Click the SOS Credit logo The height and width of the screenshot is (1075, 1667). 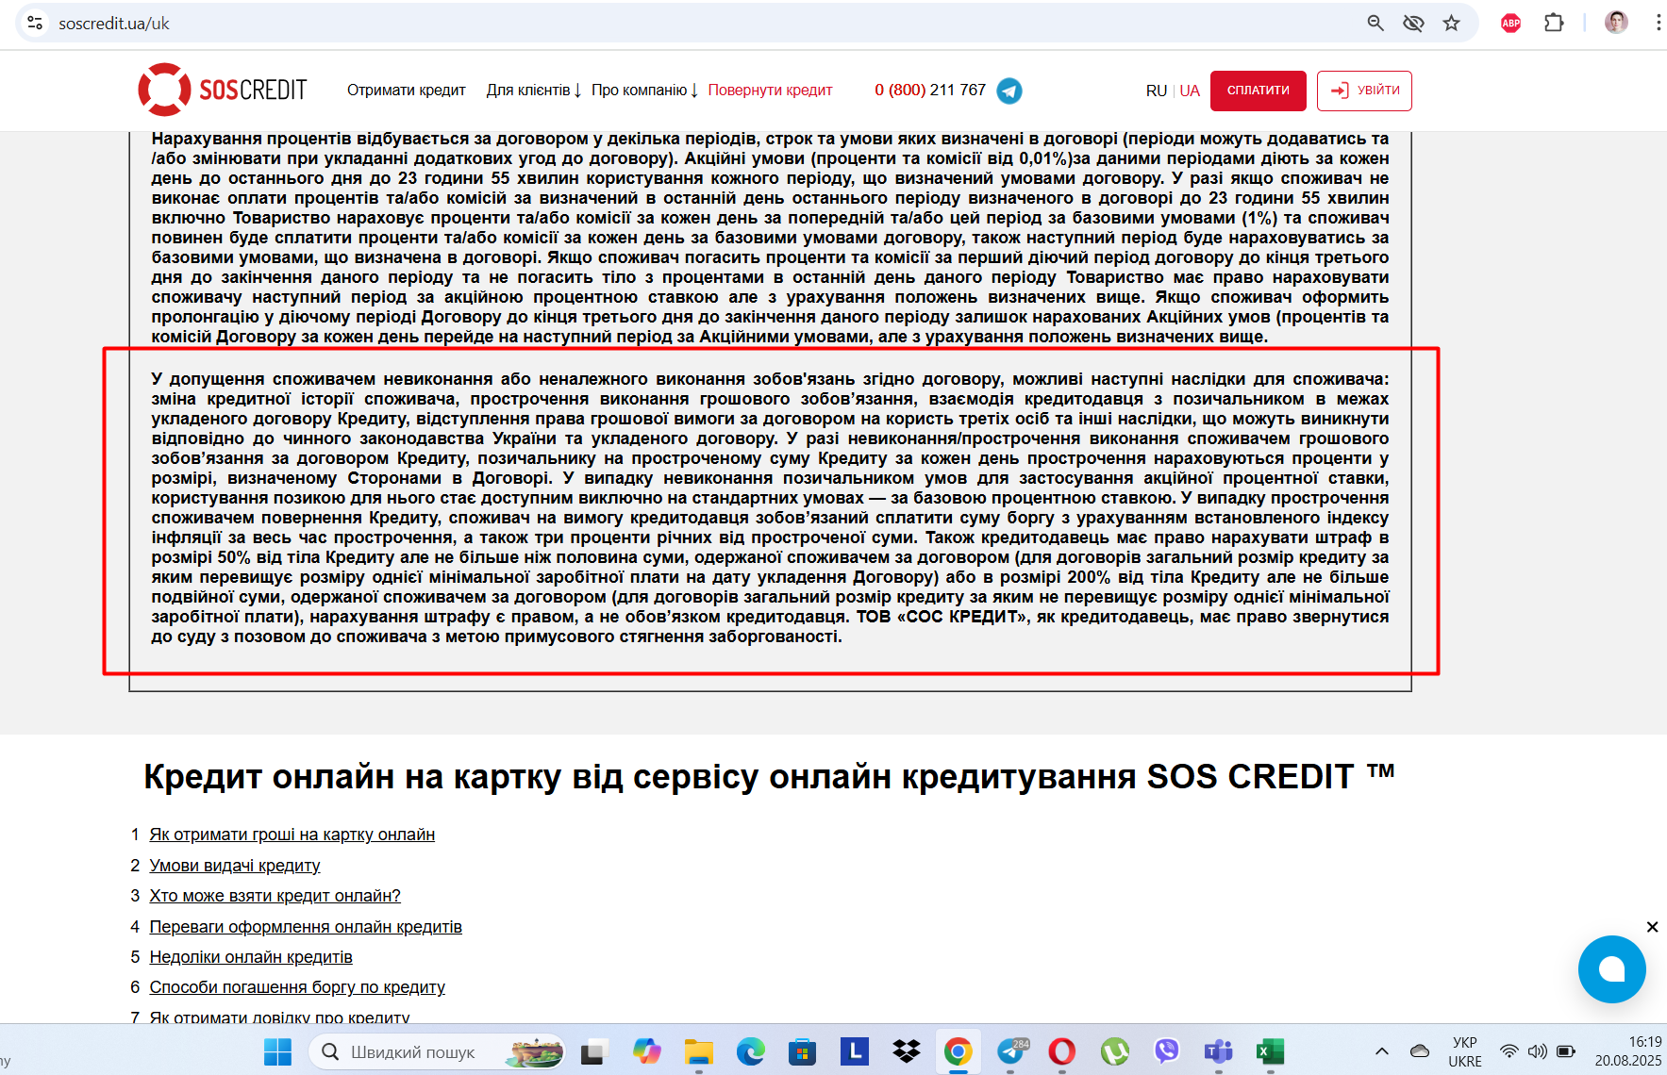click(223, 90)
